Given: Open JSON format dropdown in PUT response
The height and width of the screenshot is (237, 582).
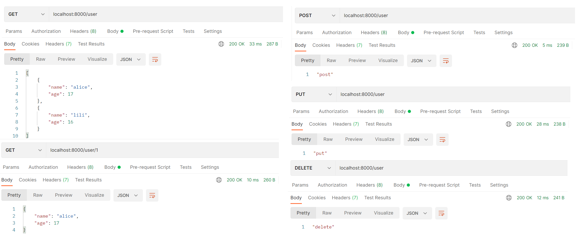Looking at the screenshot, I should pos(418,140).
